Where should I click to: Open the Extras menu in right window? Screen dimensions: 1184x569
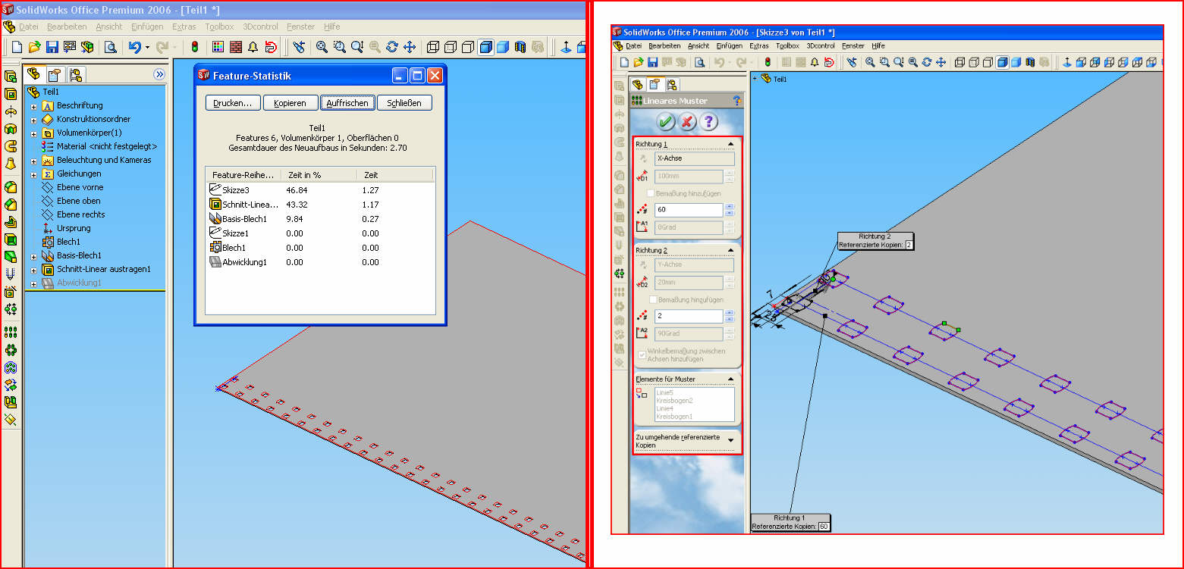tap(758, 46)
